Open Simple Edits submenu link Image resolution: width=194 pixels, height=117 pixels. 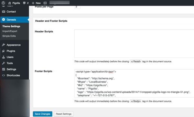pyautogui.click(x=9, y=36)
